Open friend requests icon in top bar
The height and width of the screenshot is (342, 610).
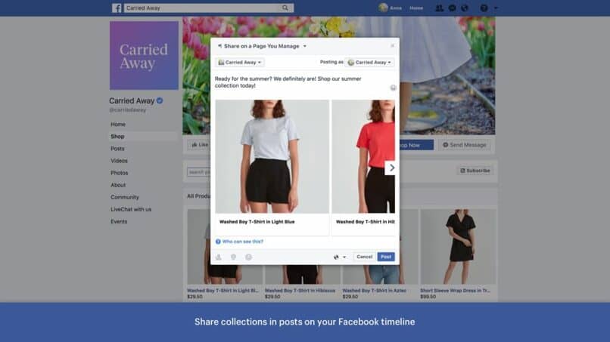(439, 8)
